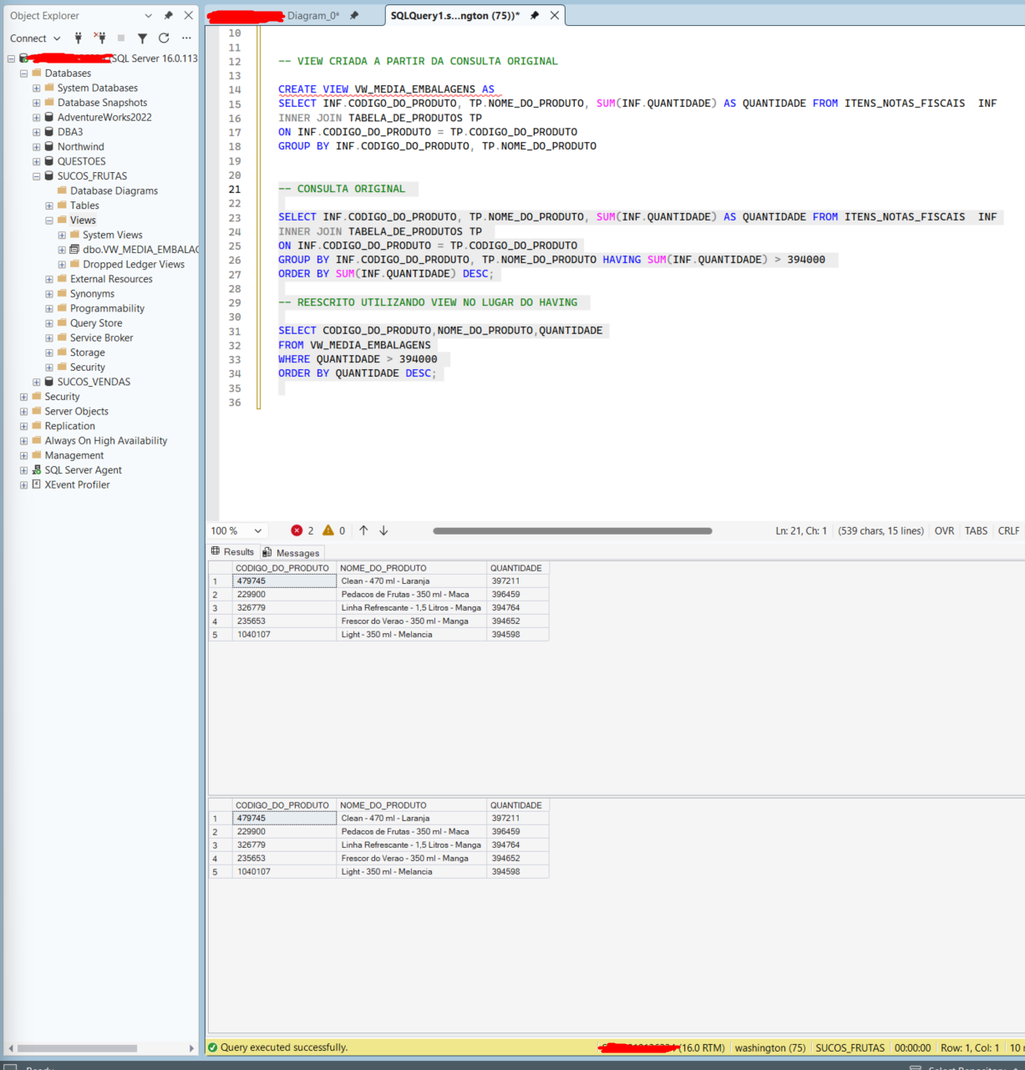1025x1070 pixels.
Task: Expand the System Databases node
Action: [x=37, y=88]
